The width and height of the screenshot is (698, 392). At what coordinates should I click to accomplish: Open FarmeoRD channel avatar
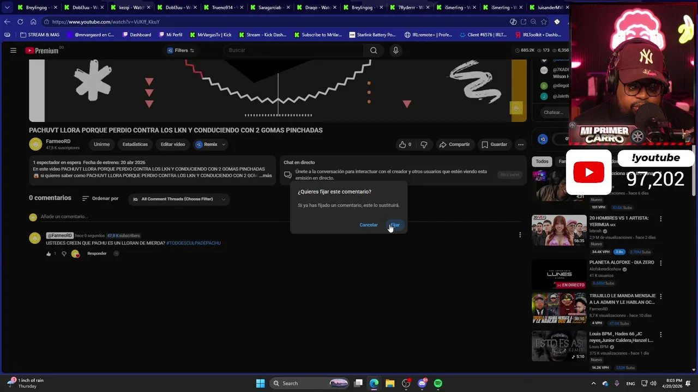(35, 144)
